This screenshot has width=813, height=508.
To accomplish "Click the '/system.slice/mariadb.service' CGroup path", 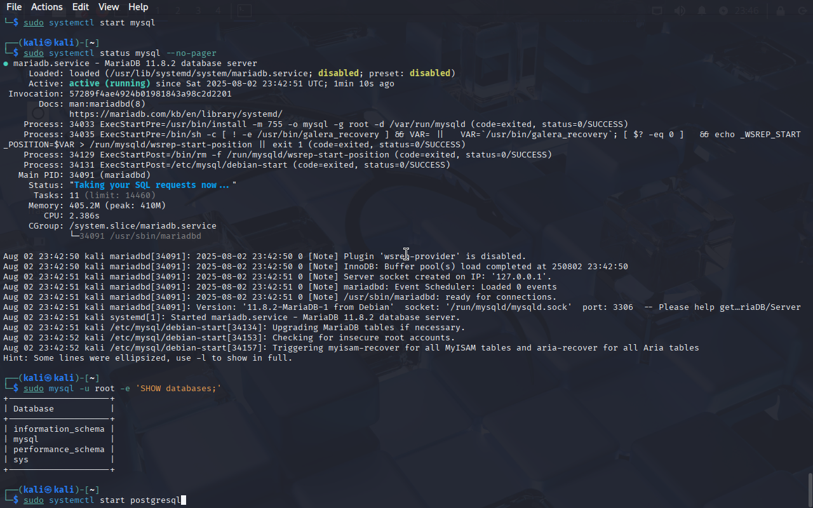I will 143,226.
